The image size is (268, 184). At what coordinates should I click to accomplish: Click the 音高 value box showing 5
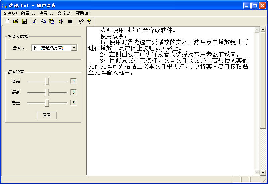(74, 81)
